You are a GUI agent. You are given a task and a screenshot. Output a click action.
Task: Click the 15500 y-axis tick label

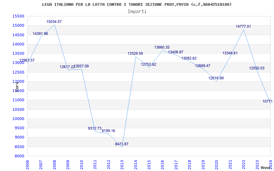point(18,16)
